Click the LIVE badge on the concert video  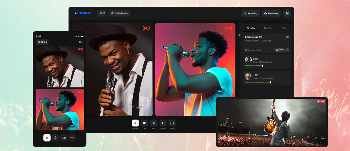[321, 101]
